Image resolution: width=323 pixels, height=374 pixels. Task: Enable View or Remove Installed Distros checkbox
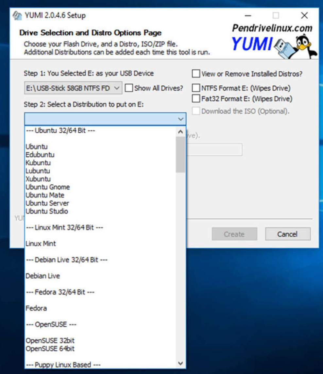pyautogui.click(x=196, y=74)
